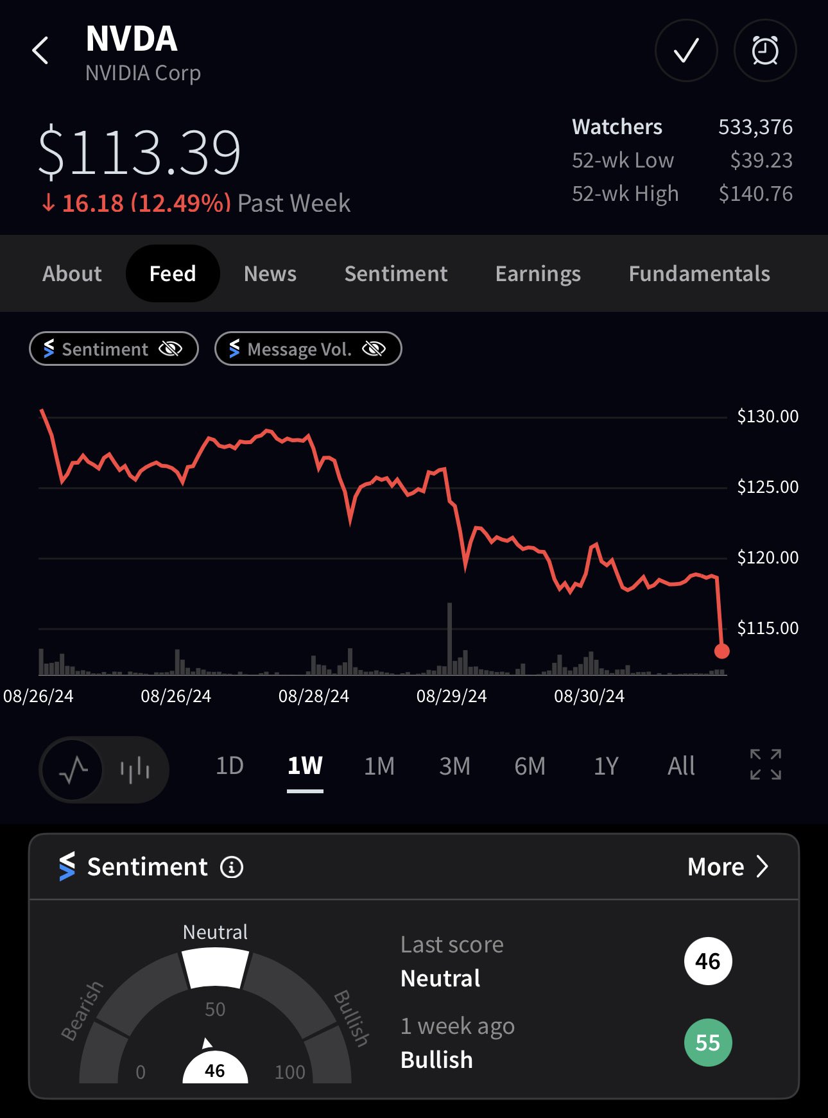
Task: Select 1W chart range
Action: click(305, 766)
